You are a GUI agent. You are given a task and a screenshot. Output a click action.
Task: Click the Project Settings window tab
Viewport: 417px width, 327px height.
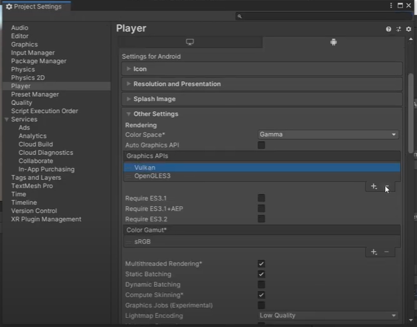pos(37,7)
